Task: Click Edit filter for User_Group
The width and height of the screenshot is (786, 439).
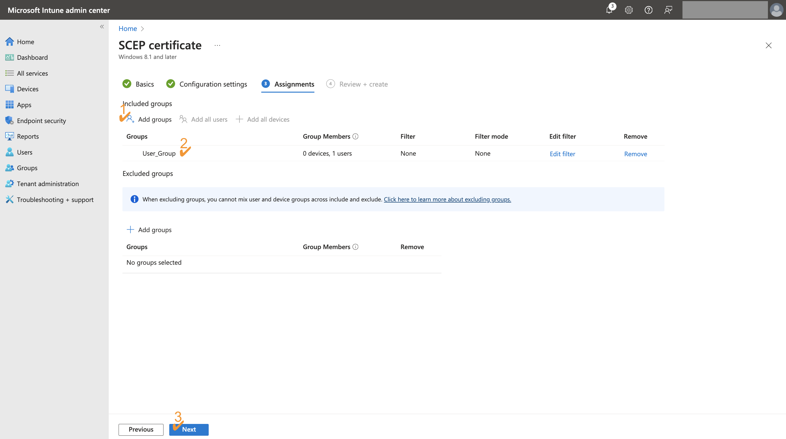Action: (x=562, y=153)
